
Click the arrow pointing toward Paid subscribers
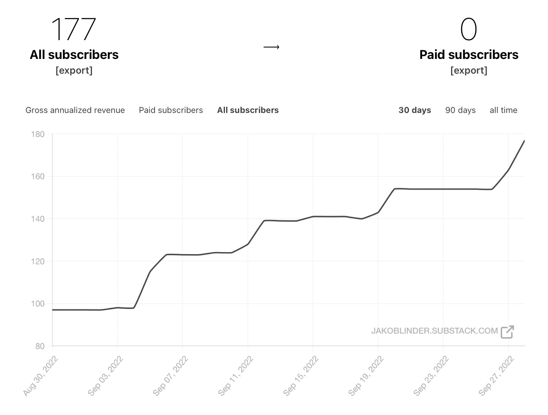(271, 47)
